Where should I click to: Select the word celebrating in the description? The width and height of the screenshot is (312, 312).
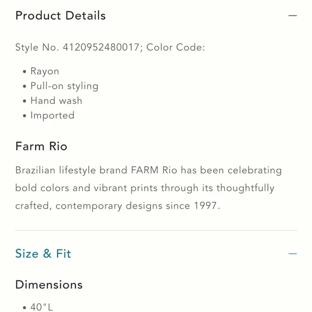click(254, 171)
